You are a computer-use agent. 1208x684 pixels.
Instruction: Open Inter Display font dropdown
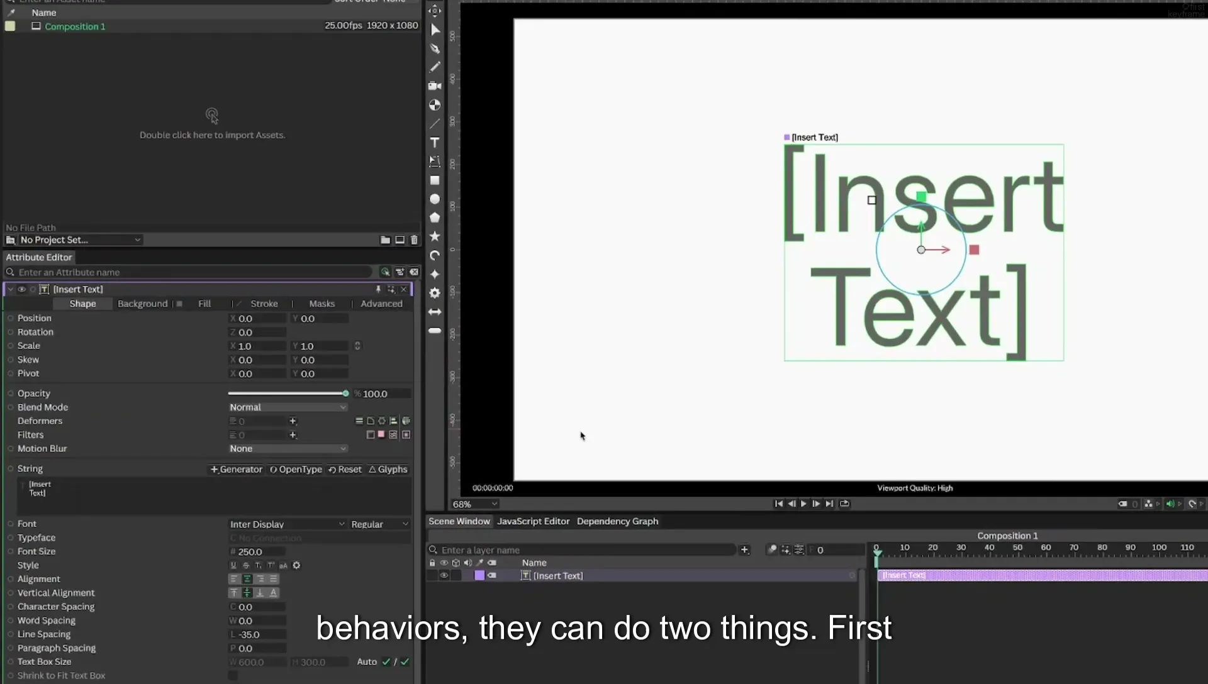pyautogui.click(x=287, y=524)
